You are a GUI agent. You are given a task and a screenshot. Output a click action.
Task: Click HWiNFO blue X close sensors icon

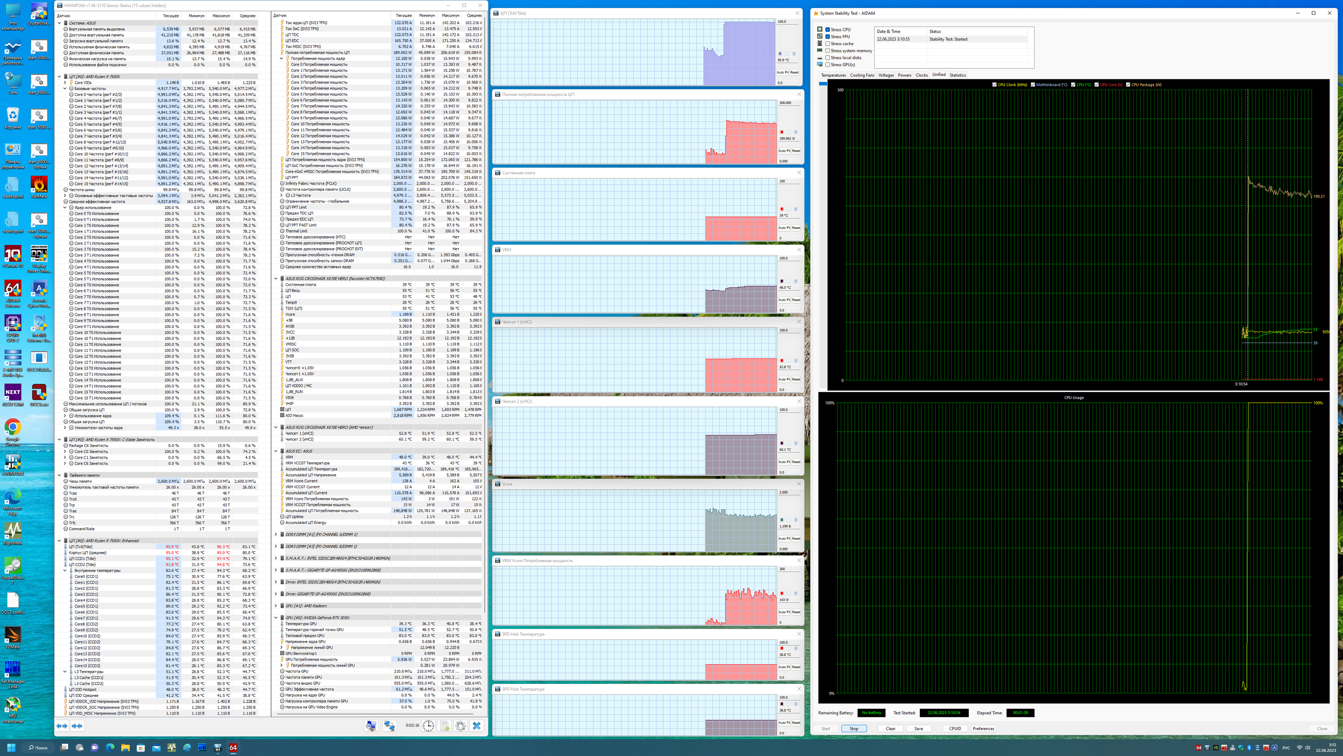476,726
